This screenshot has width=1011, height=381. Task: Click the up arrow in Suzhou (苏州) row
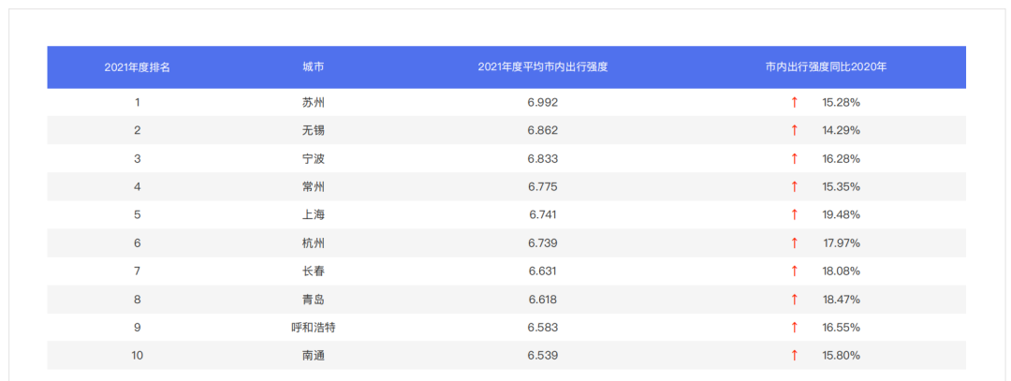click(x=795, y=102)
